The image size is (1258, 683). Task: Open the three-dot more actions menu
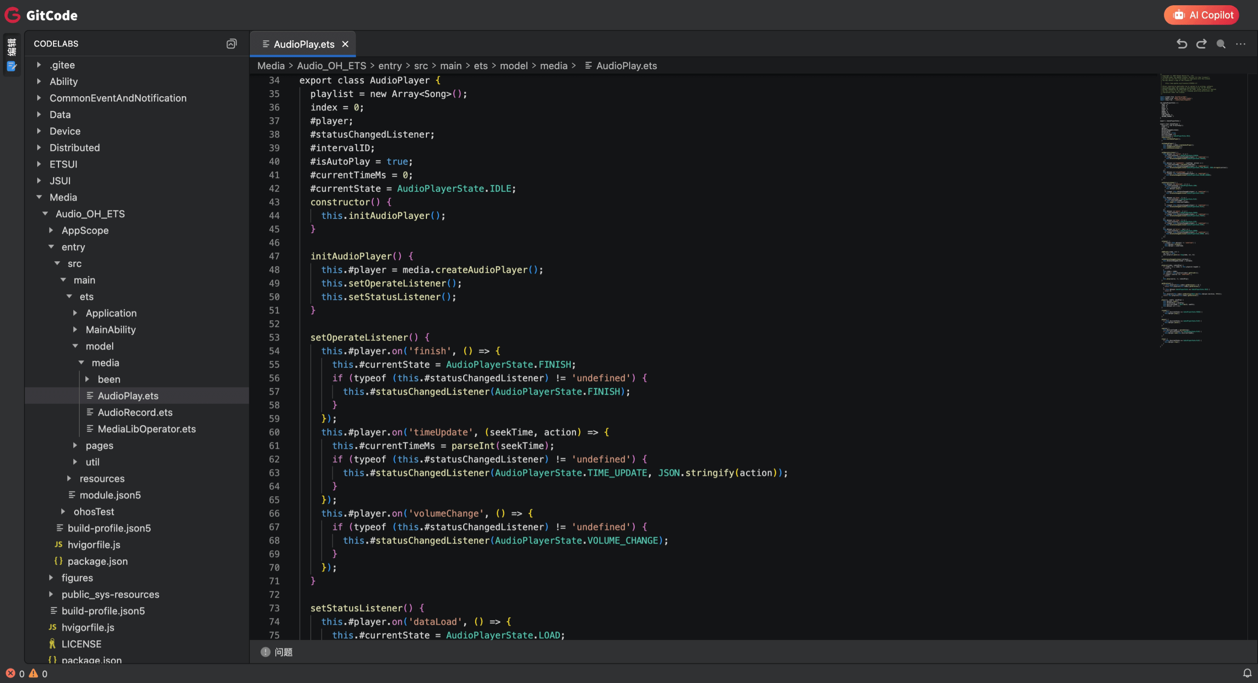coord(1241,44)
